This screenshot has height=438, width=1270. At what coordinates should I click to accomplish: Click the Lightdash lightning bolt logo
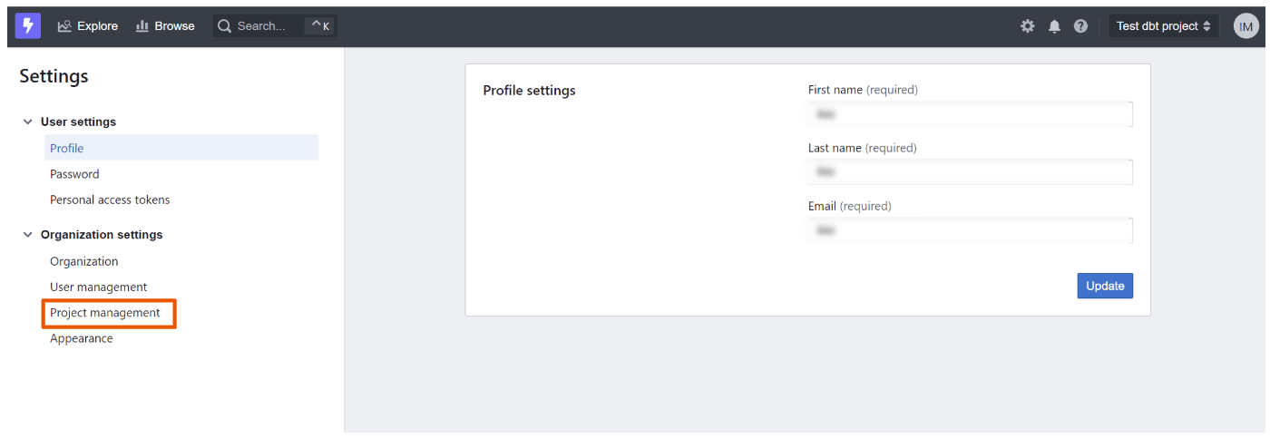click(x=28, y=26)
